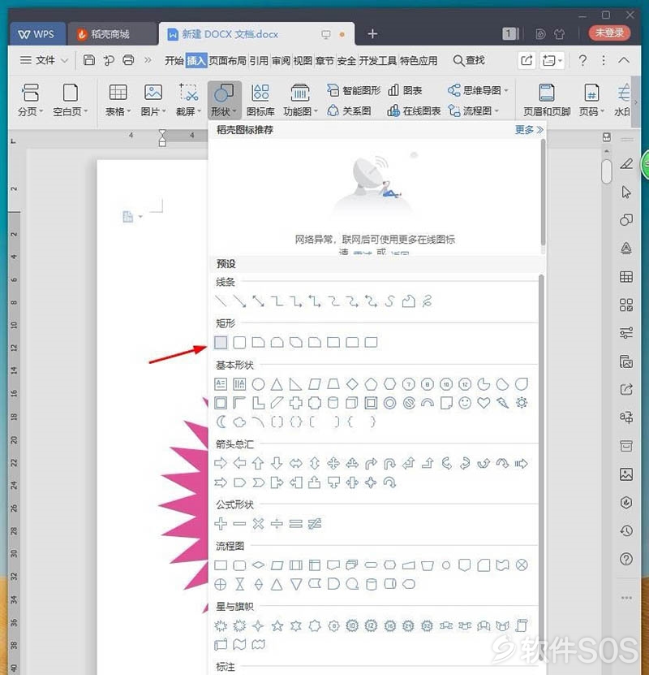Pick the sun shape in 基本形状
The image size is (649, 675).
click(522, 403)
